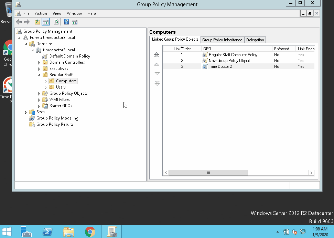This screenshot has height=238, width=334.
Task: Select the Time Doctor 2 GPO link
Action: (220, 66)
